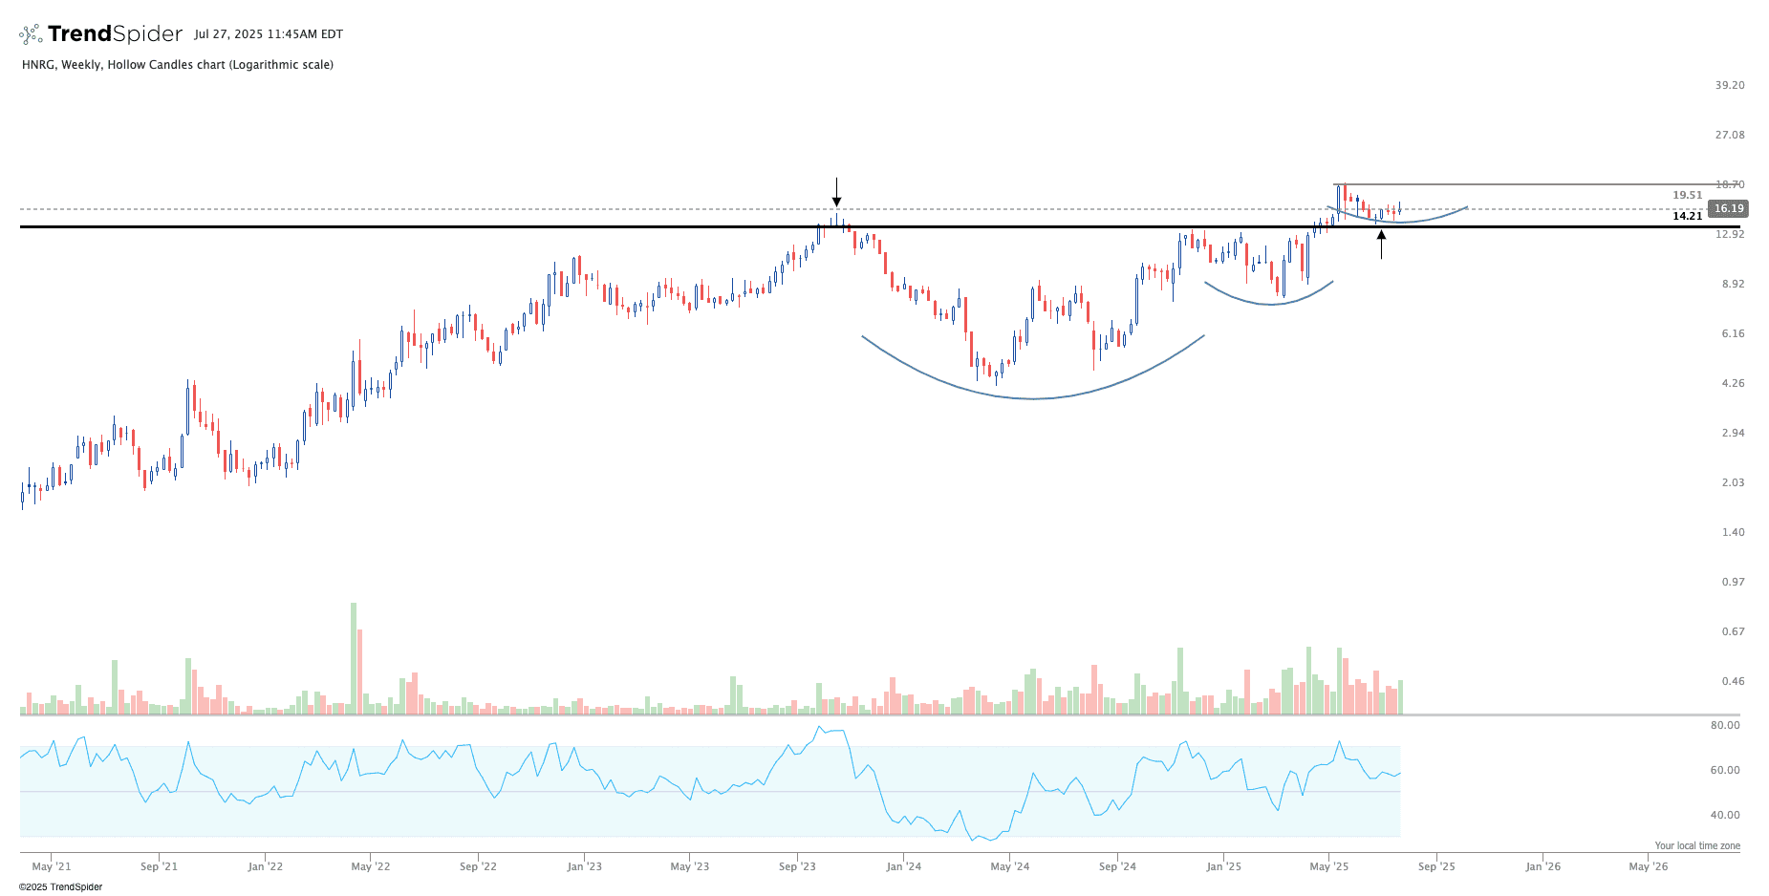The width and height of the screenshot is (1769, 896).
Task: Select the 14.21 bold price label
Action: pos(1687,216)
